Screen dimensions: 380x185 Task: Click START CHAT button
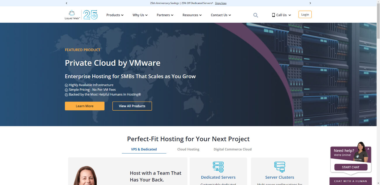click(x=350, y=167)
